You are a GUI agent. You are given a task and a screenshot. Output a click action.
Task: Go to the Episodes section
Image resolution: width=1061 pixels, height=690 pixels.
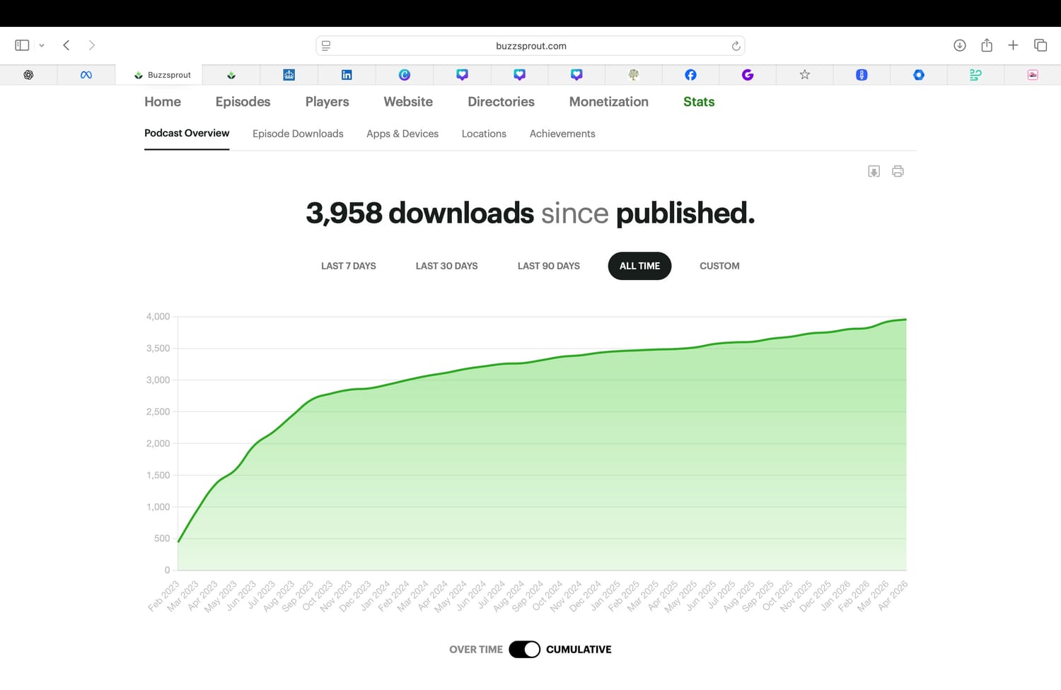243,102
